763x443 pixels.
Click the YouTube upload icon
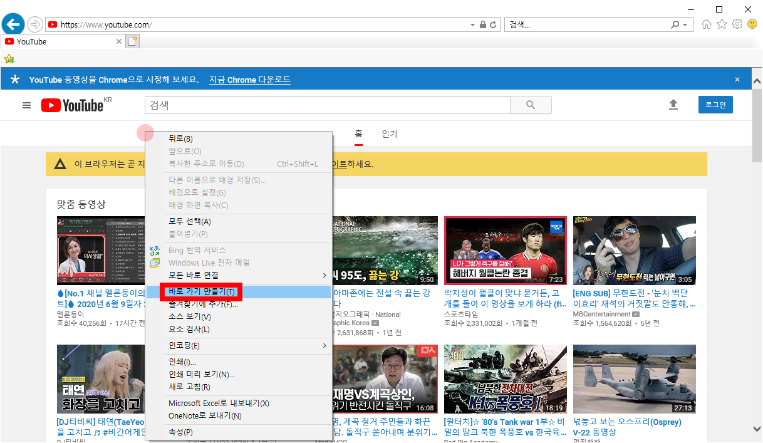coord(673,105)
